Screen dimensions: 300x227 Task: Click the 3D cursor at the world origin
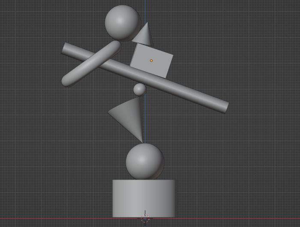(145, 218)
